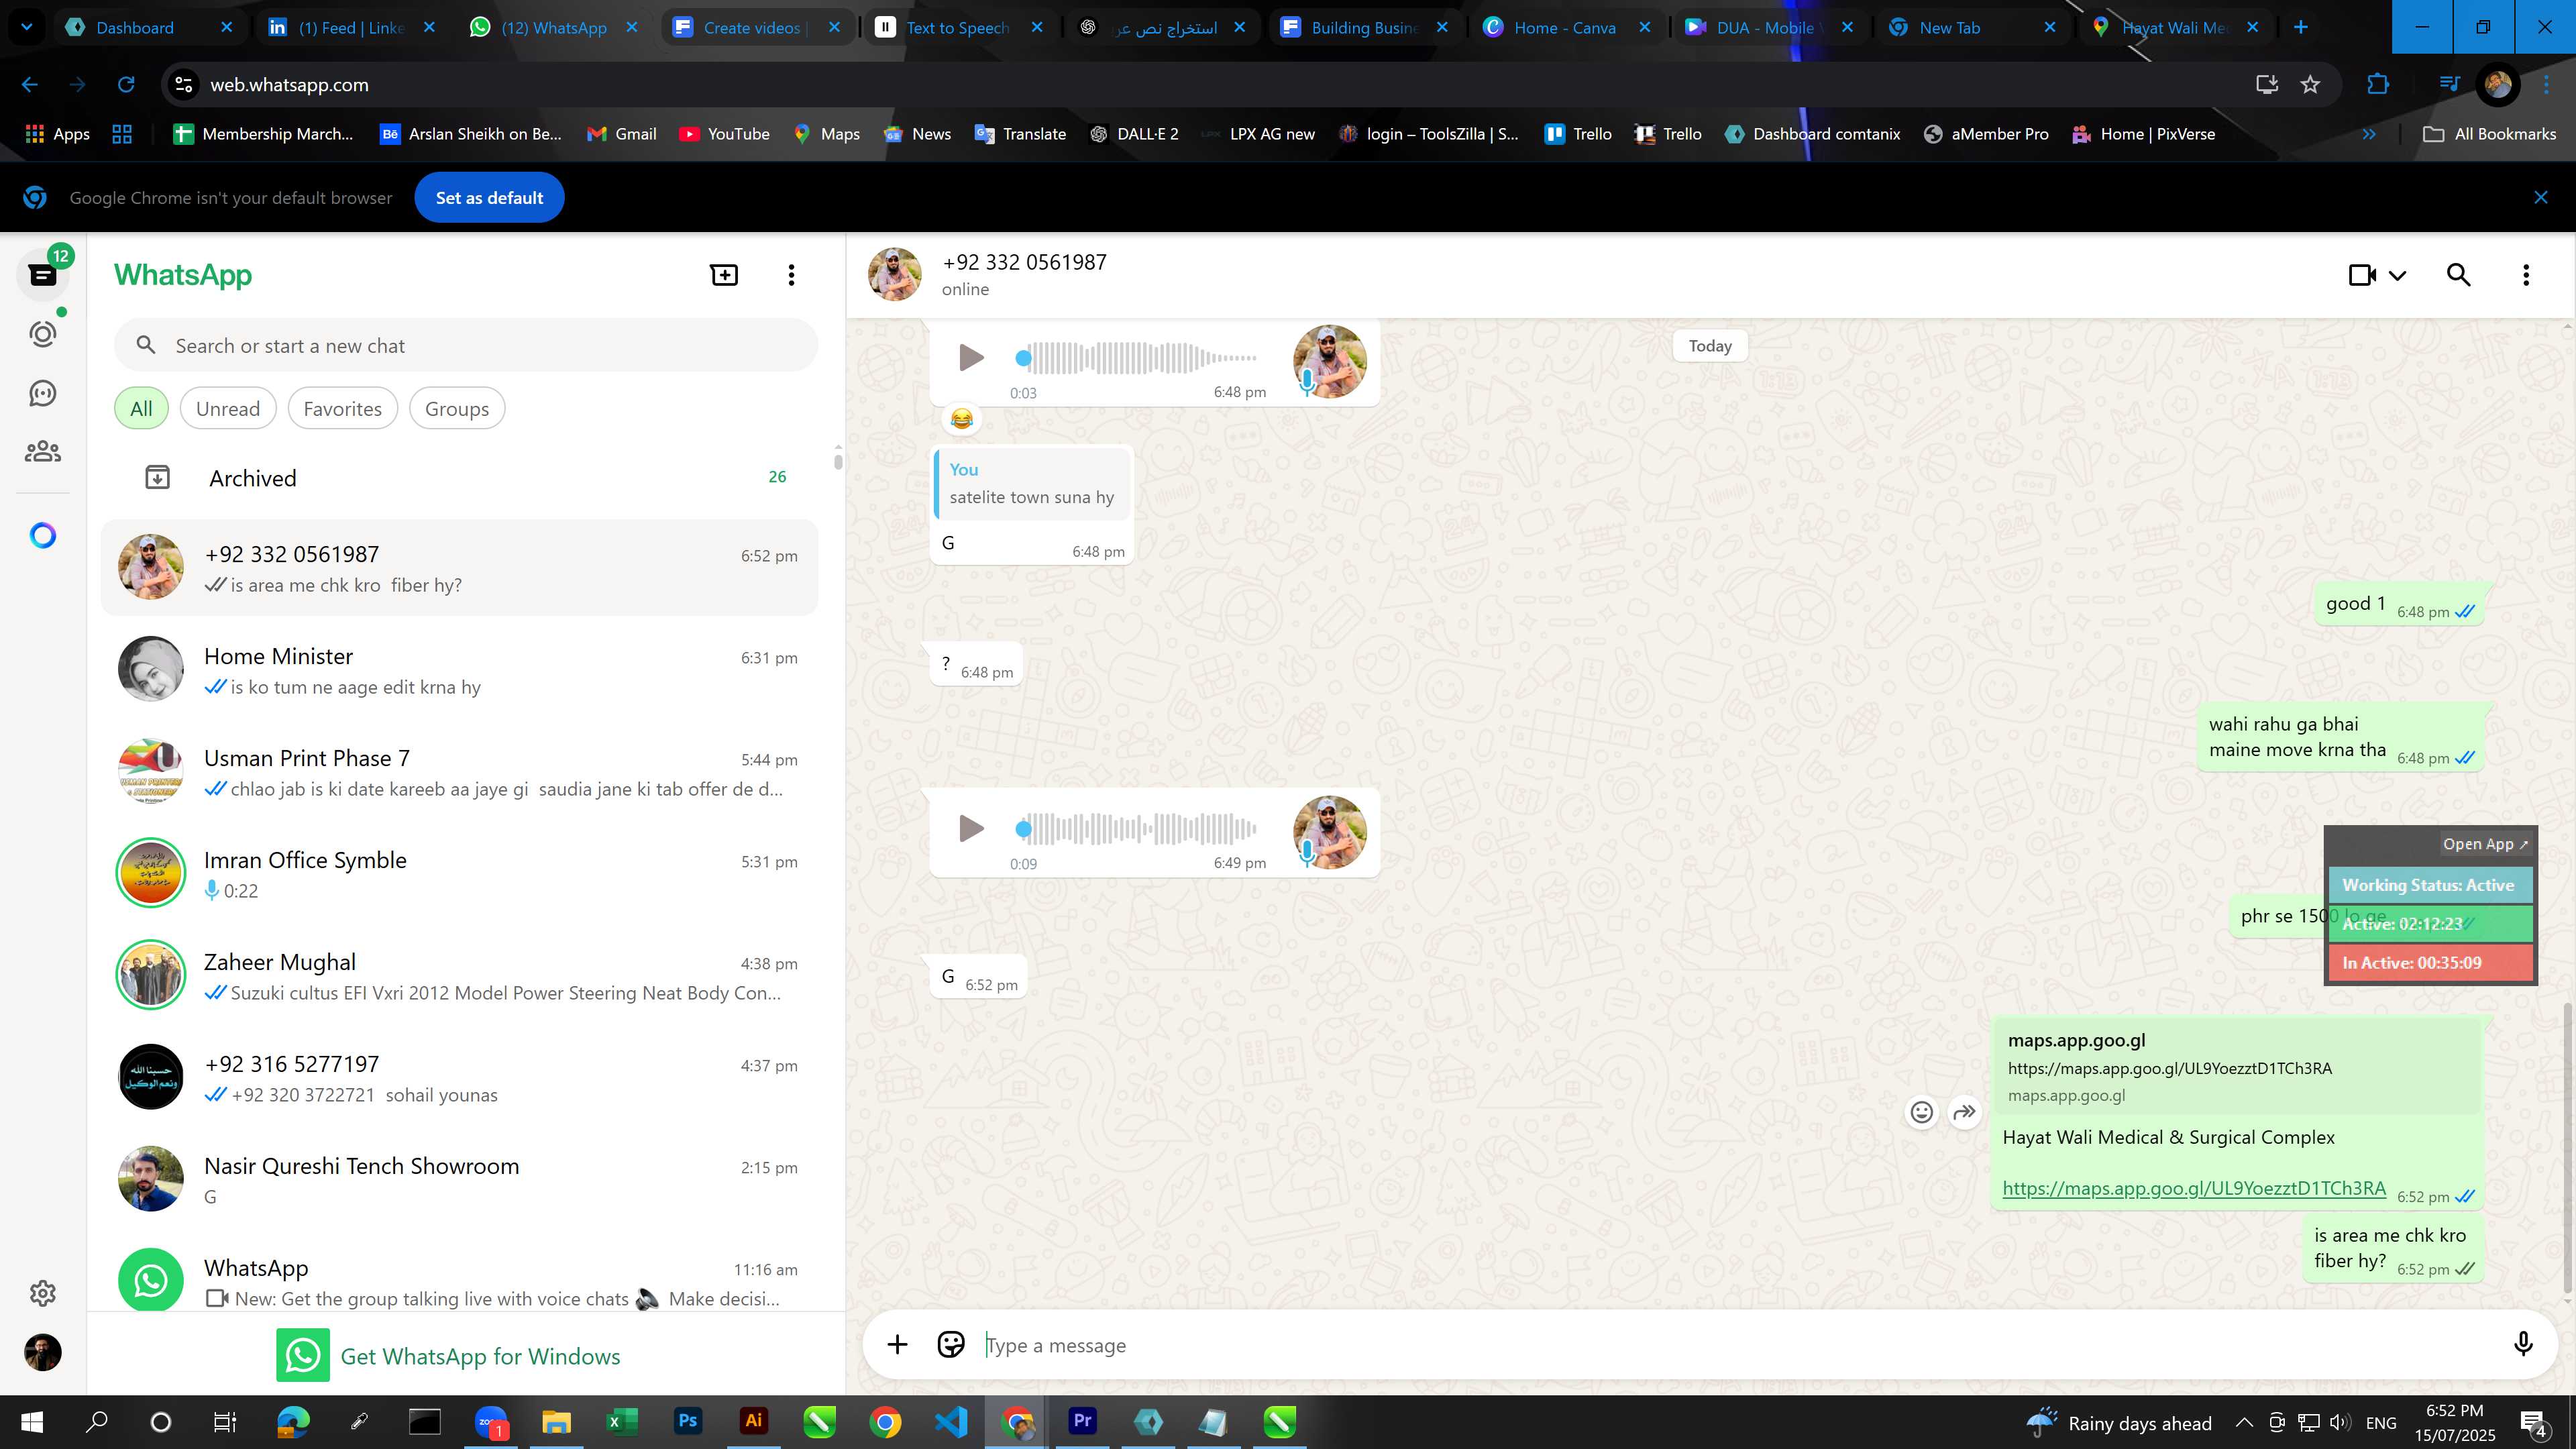The image size is (2576, 1449).
Task: Click Open App on status overlay
Action: click(x=2485, y=844)
